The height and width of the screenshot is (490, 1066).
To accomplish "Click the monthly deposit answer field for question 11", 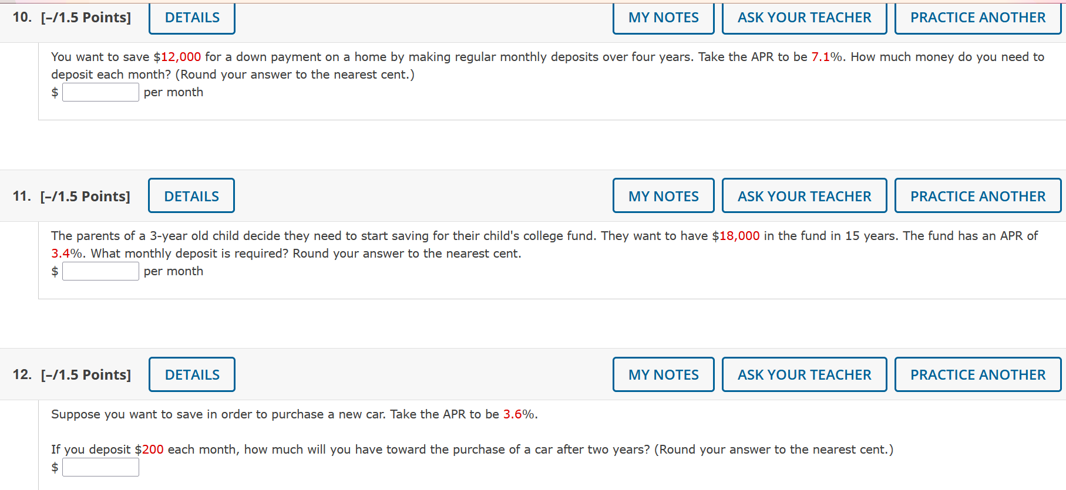I will (x=100, y=271).
